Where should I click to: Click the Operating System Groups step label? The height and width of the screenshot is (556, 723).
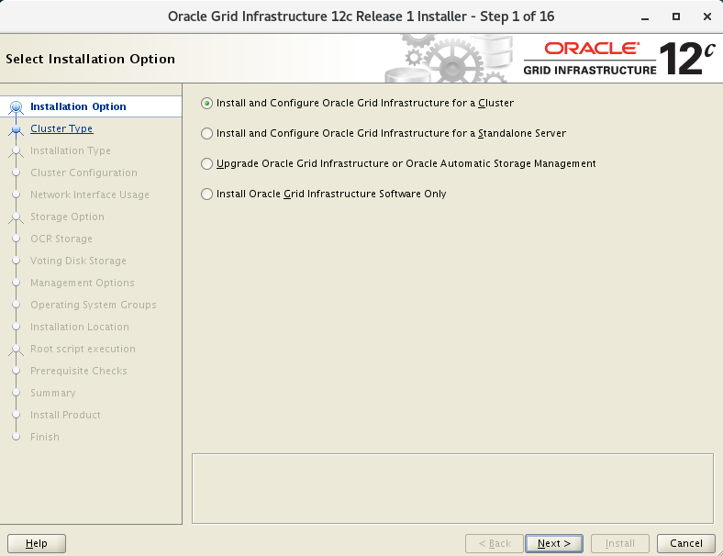coord(94,305)
